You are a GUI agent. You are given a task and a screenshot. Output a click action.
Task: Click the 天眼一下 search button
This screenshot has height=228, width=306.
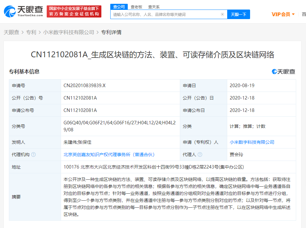pyautogui.click(x=239, y=14)
